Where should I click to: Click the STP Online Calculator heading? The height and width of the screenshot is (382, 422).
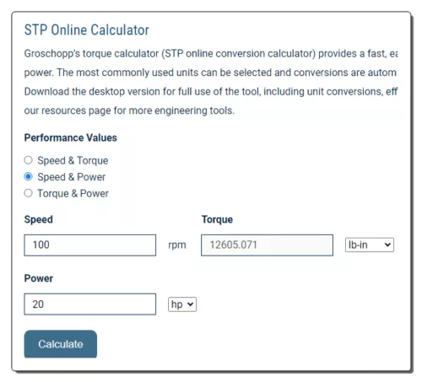tap(87, 30)
